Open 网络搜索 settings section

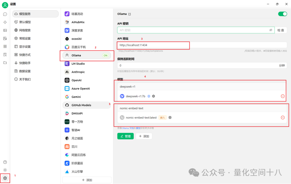[35, 30]
